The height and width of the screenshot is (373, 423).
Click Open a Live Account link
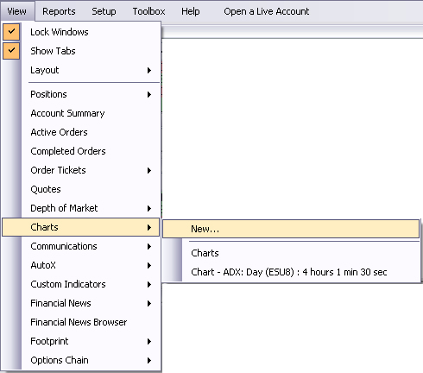(x=267, y=11)
